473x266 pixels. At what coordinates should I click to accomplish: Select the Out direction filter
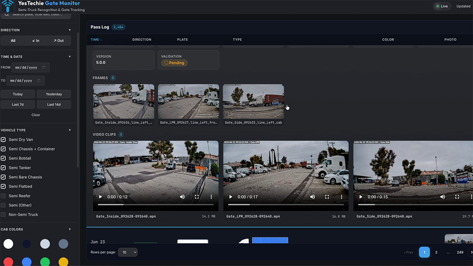point(58,41)
